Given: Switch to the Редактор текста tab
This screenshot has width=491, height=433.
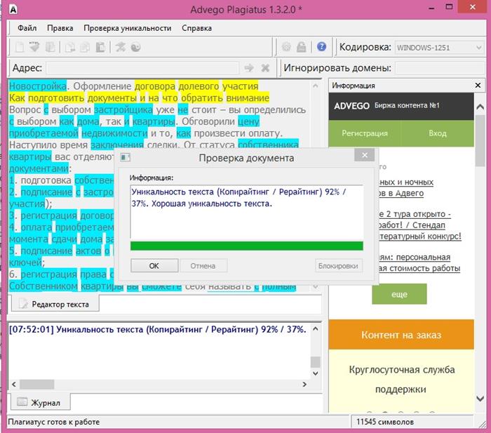Looking at the screenshot, I should pos(55,304).
